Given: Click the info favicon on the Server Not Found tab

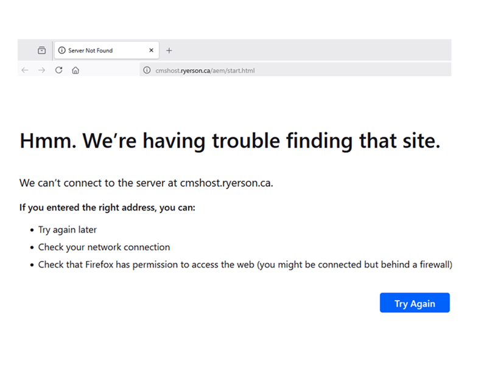Looking at the screenshot, I should pos(61,50).
